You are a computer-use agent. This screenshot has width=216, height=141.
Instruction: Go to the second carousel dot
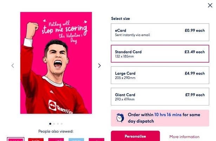pyautogui.click(x=54, y=124)
